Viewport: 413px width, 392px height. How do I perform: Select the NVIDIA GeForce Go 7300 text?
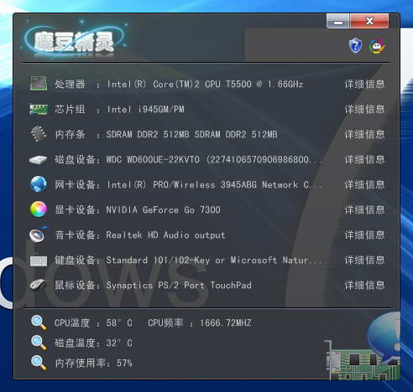tap(163, 209)
